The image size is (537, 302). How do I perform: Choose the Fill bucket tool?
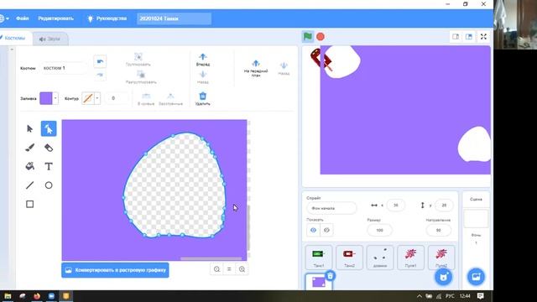(30, 166)
